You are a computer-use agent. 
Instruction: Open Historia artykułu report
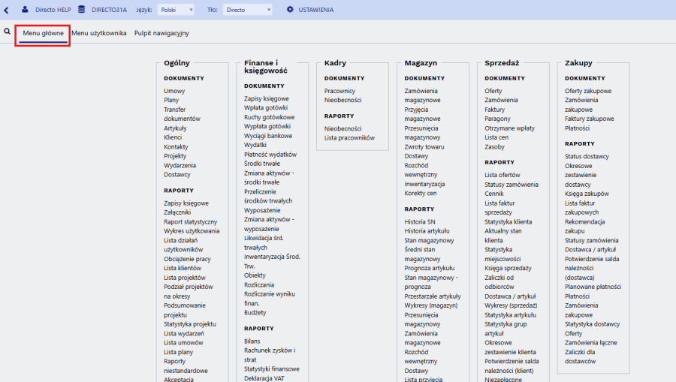[427, 231]
